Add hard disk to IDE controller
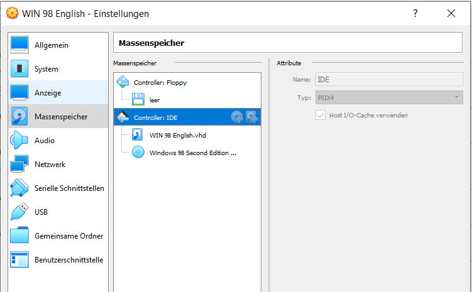 tap(251, 117)
